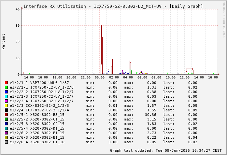Click the cyan swatch for ICX7250-C2-UV_1/2/7

click(x=6, y=96)
